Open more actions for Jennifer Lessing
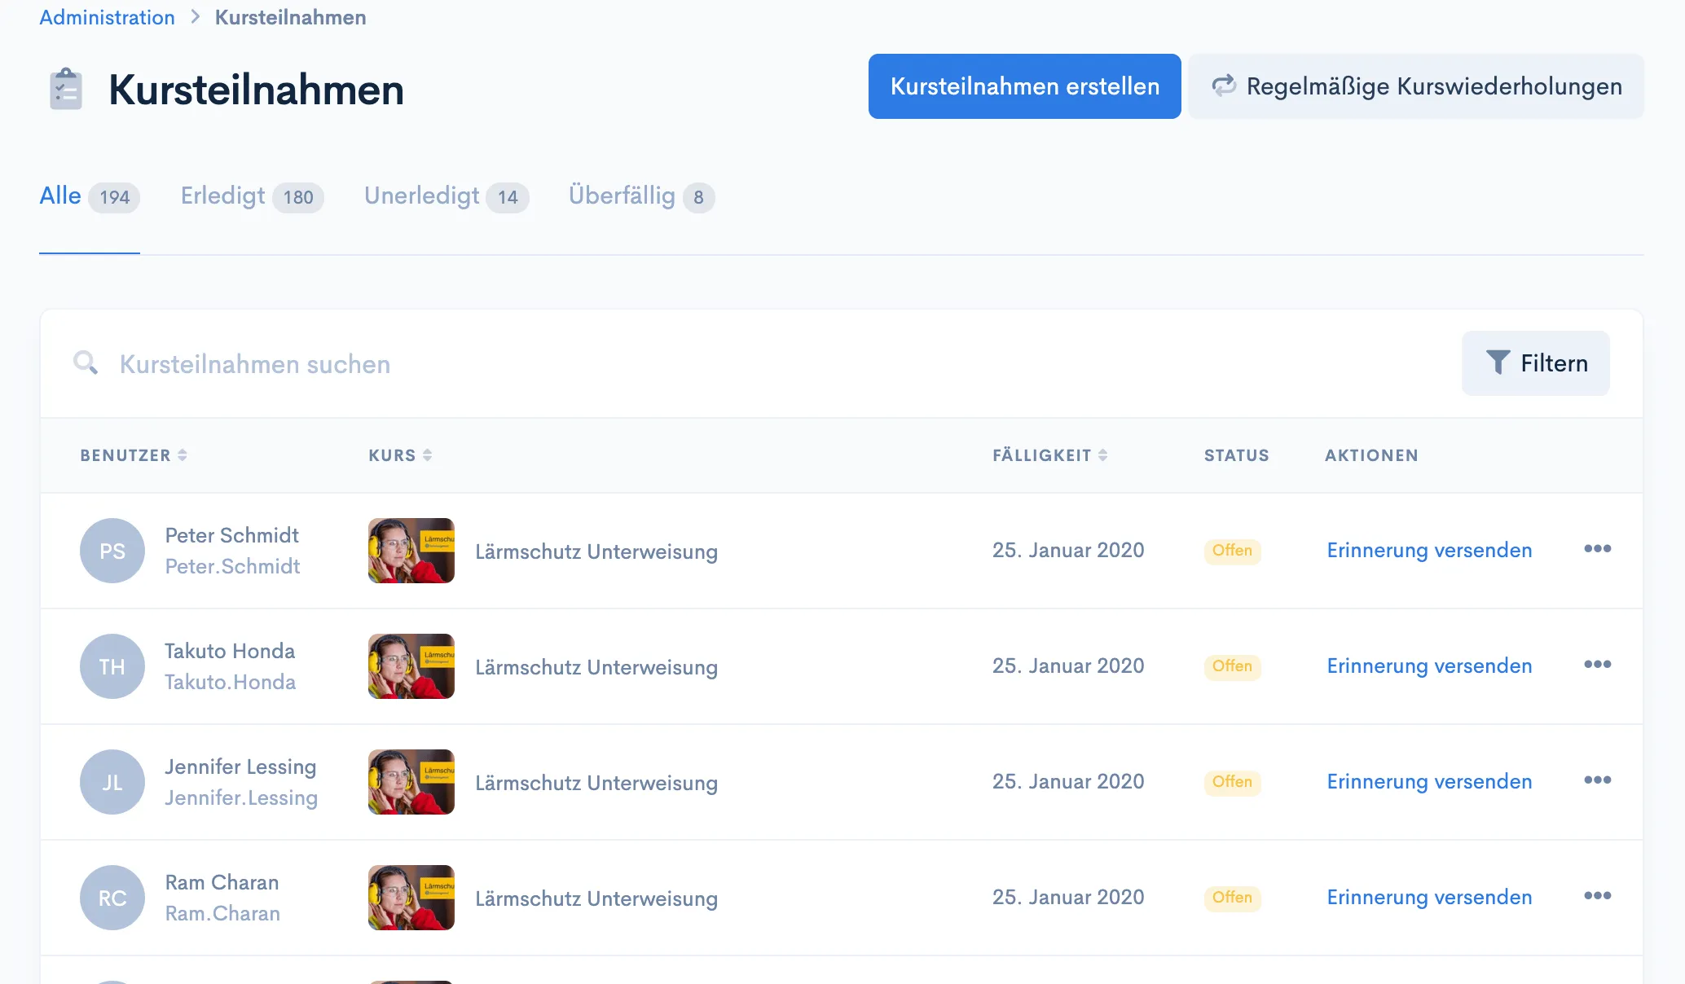This screenshot has height=984, width=1685. (x=1597, y=780)
